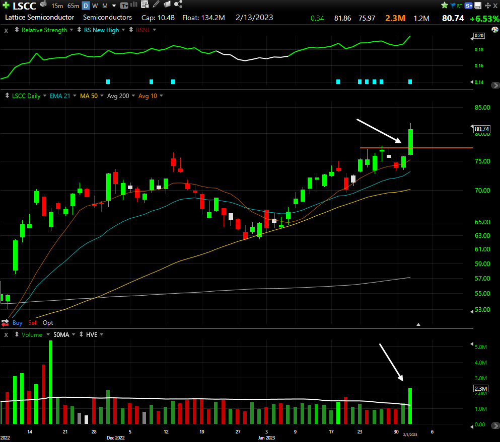Click the Avg 10 indicator label
This screenshot has height=442, width=500.
(148, 96)
